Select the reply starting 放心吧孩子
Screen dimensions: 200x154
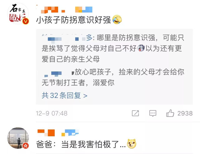coord(113,77)
